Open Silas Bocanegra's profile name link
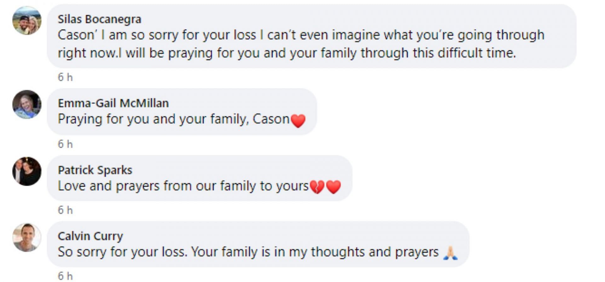The image size is (605, 282). (x=99, y=19)
